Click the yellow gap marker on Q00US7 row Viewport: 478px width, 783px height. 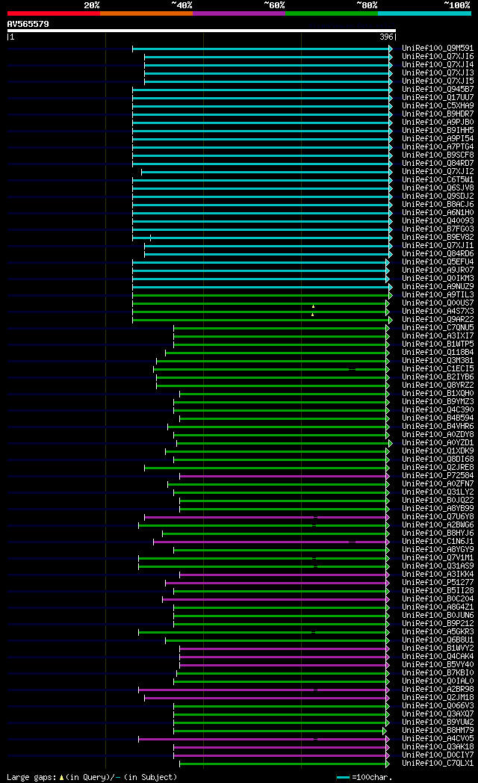[314, 306]
